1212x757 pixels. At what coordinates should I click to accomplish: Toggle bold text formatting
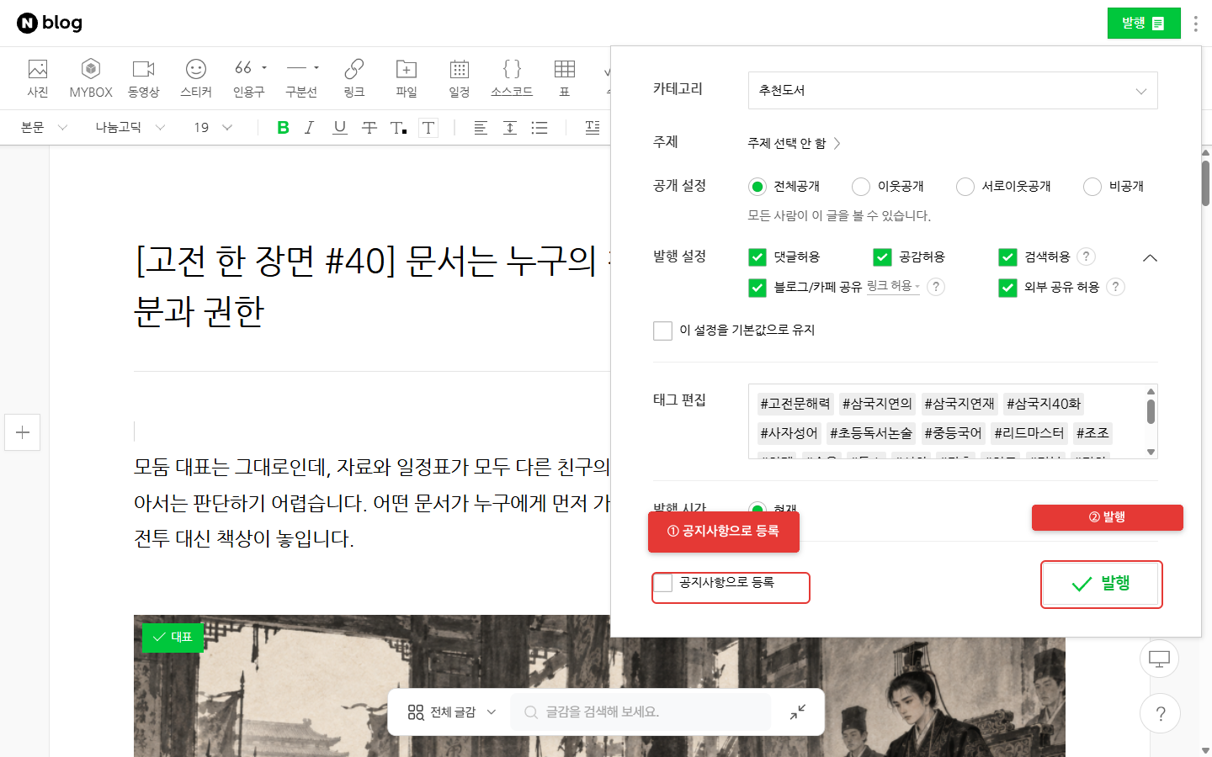(283, 128)
